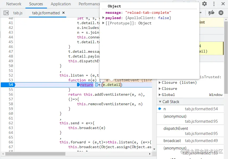Click line number 49 in gutter
Screen dimensions: 228x159
(11, 61)
